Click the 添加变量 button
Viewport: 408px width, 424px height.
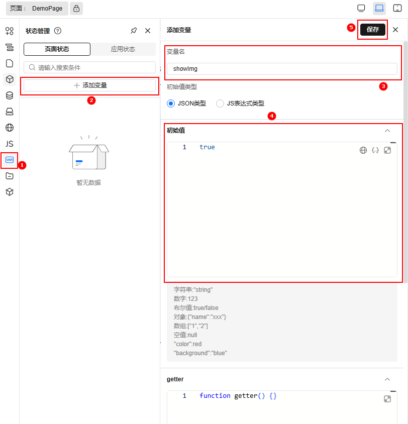click(x=90, y=85)
